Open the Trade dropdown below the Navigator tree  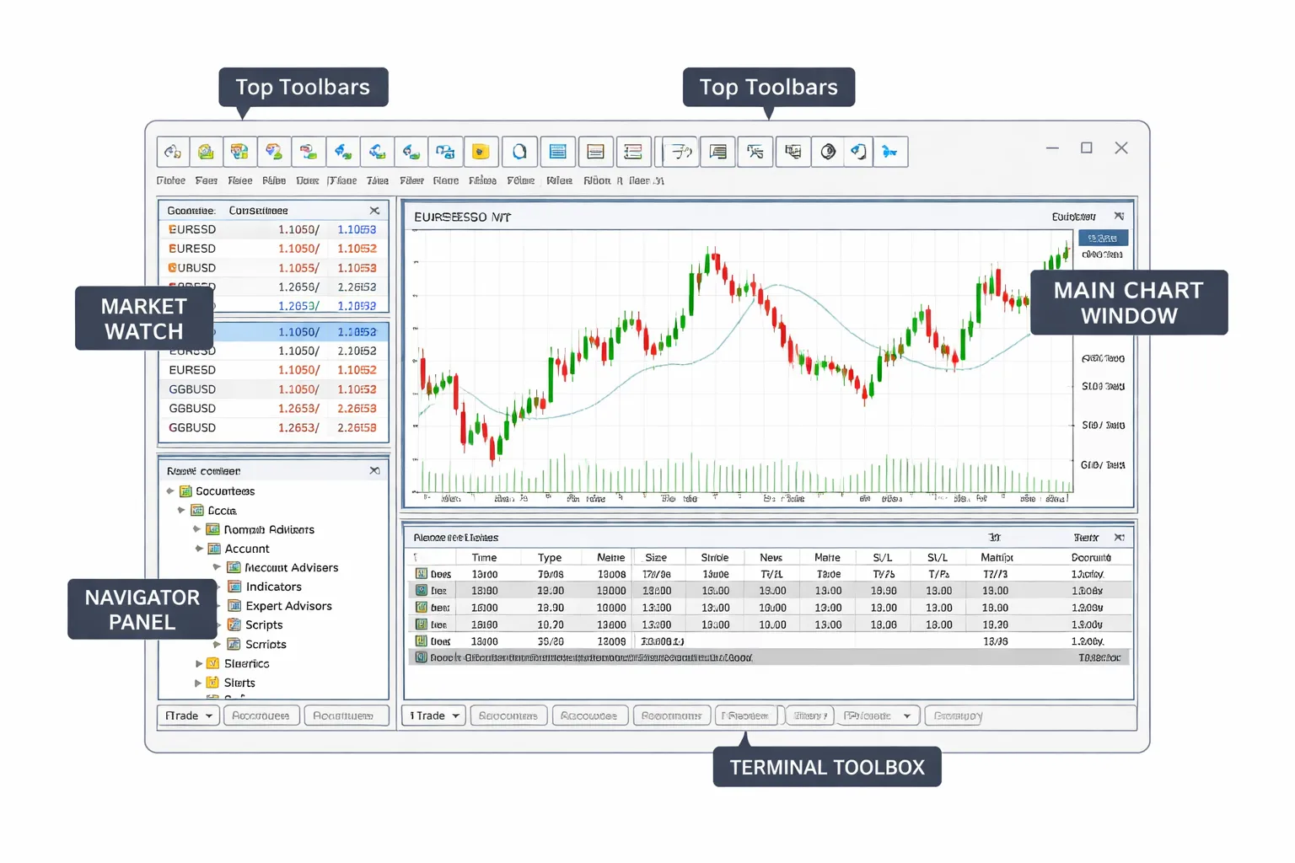[x=189, y=716]
